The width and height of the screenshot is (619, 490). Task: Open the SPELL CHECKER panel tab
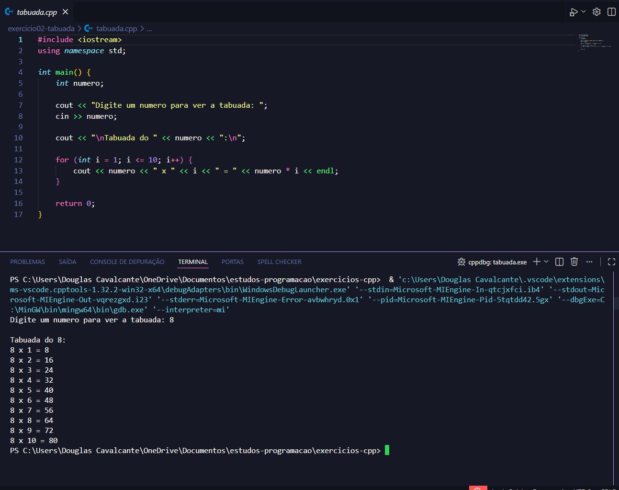click(280, 262)
